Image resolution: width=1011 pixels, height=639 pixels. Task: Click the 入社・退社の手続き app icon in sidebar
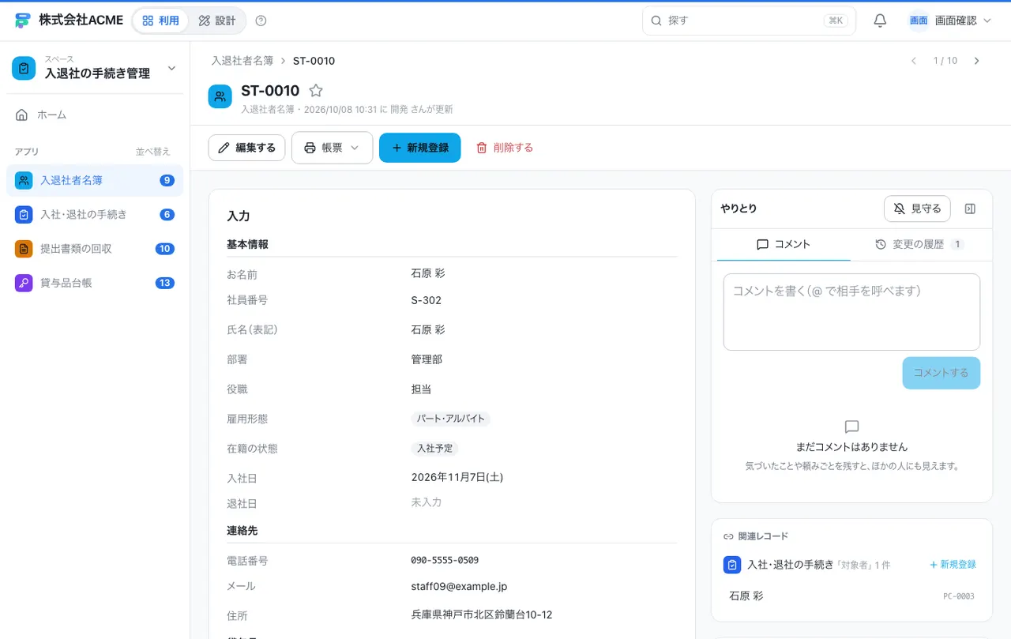pos(24,214)
